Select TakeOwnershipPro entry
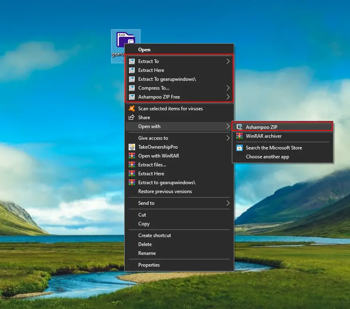 tap(179, 147)
